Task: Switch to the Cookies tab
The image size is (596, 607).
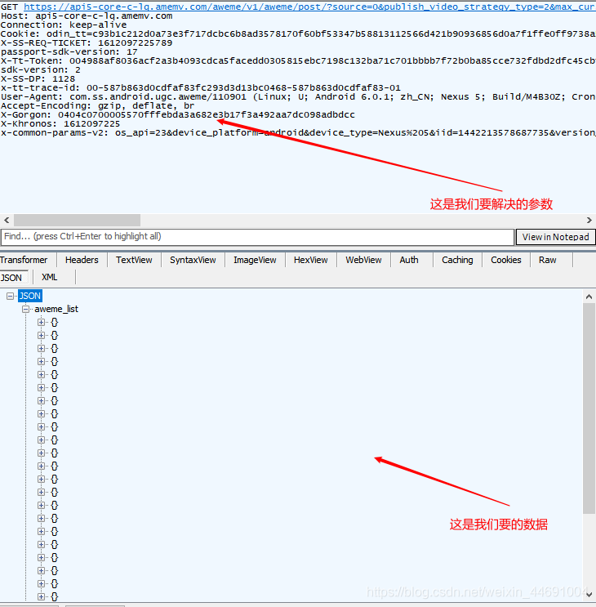Action: (x=506, y=260)
